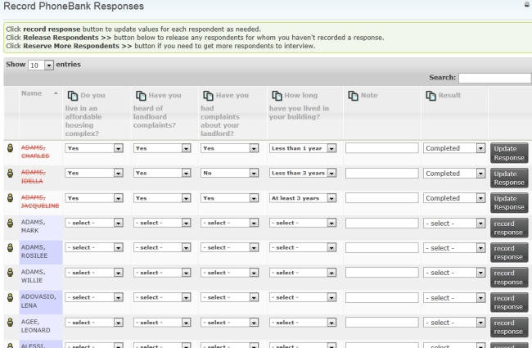
Task: Click the copy icon in the Result column header
Action: (x=431, y=96)
